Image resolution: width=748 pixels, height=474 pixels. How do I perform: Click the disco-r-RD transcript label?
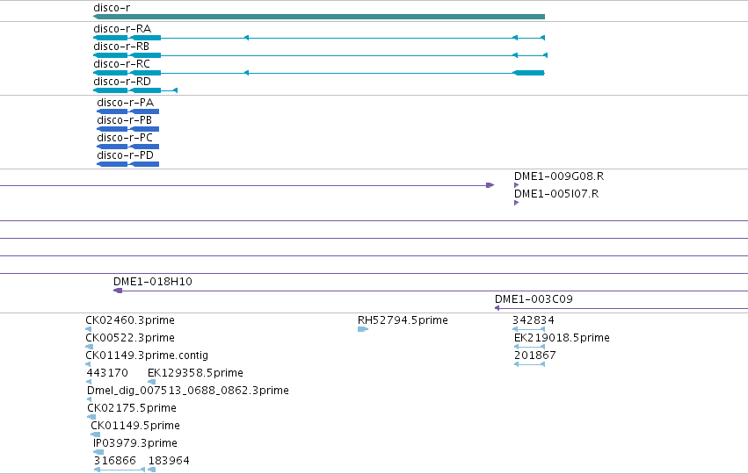coord(122,82)
